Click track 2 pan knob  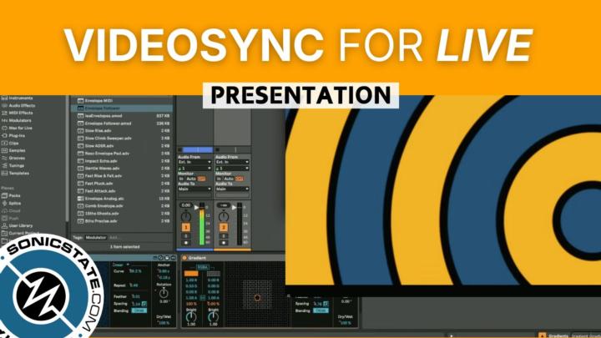click(224, 217)
